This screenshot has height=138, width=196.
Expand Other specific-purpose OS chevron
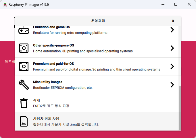(172, 48)
